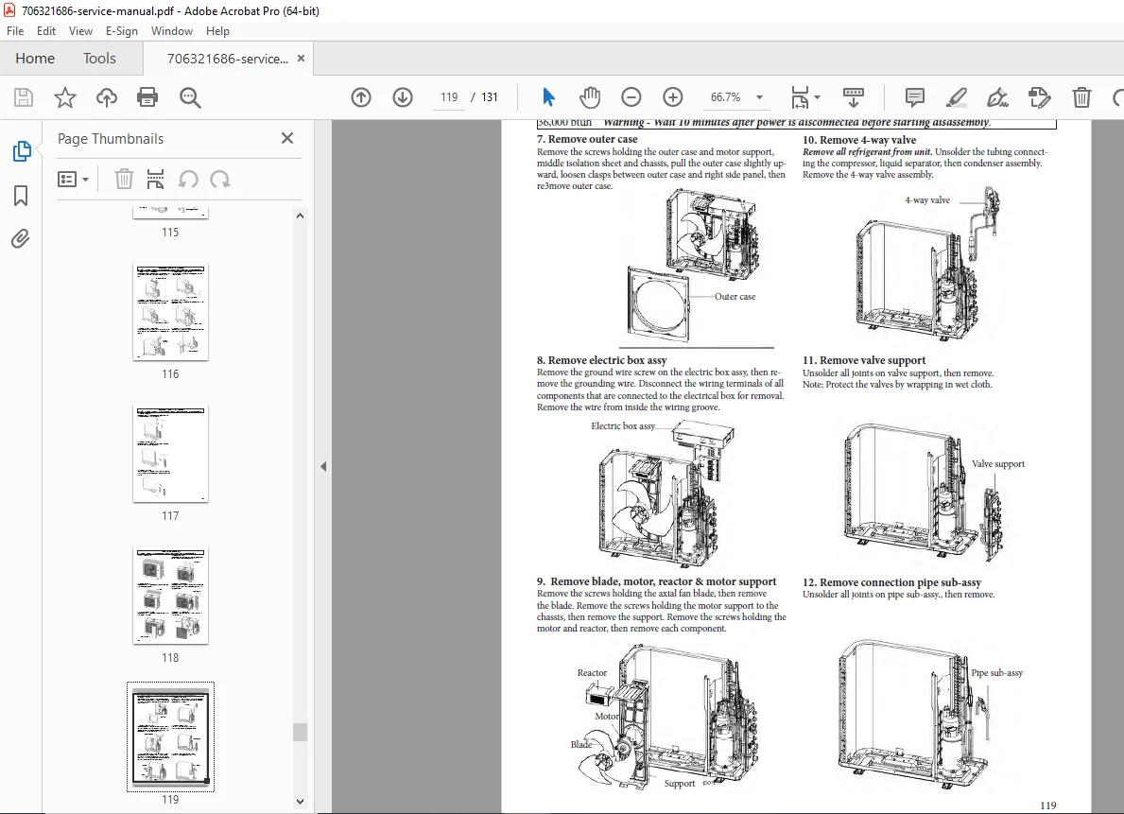Click the thumbnail label '115'
The height and width of the screenshot is (814, 1124).
170,233
